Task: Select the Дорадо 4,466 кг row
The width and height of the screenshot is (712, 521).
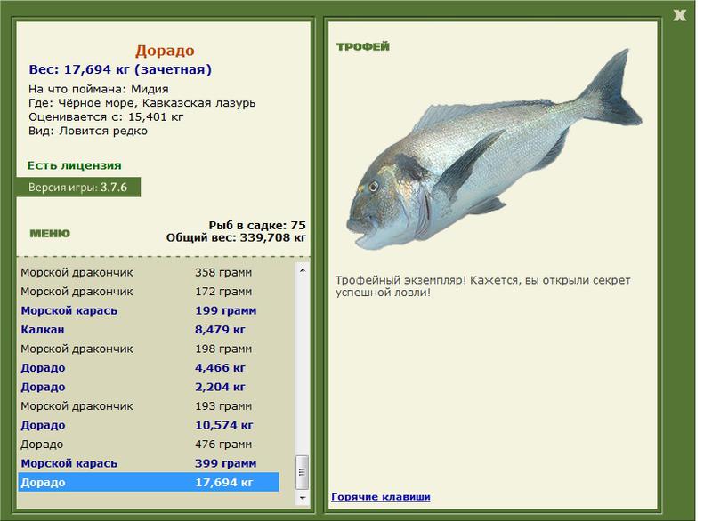Action: pyautogui.click(x=149, y=368)
